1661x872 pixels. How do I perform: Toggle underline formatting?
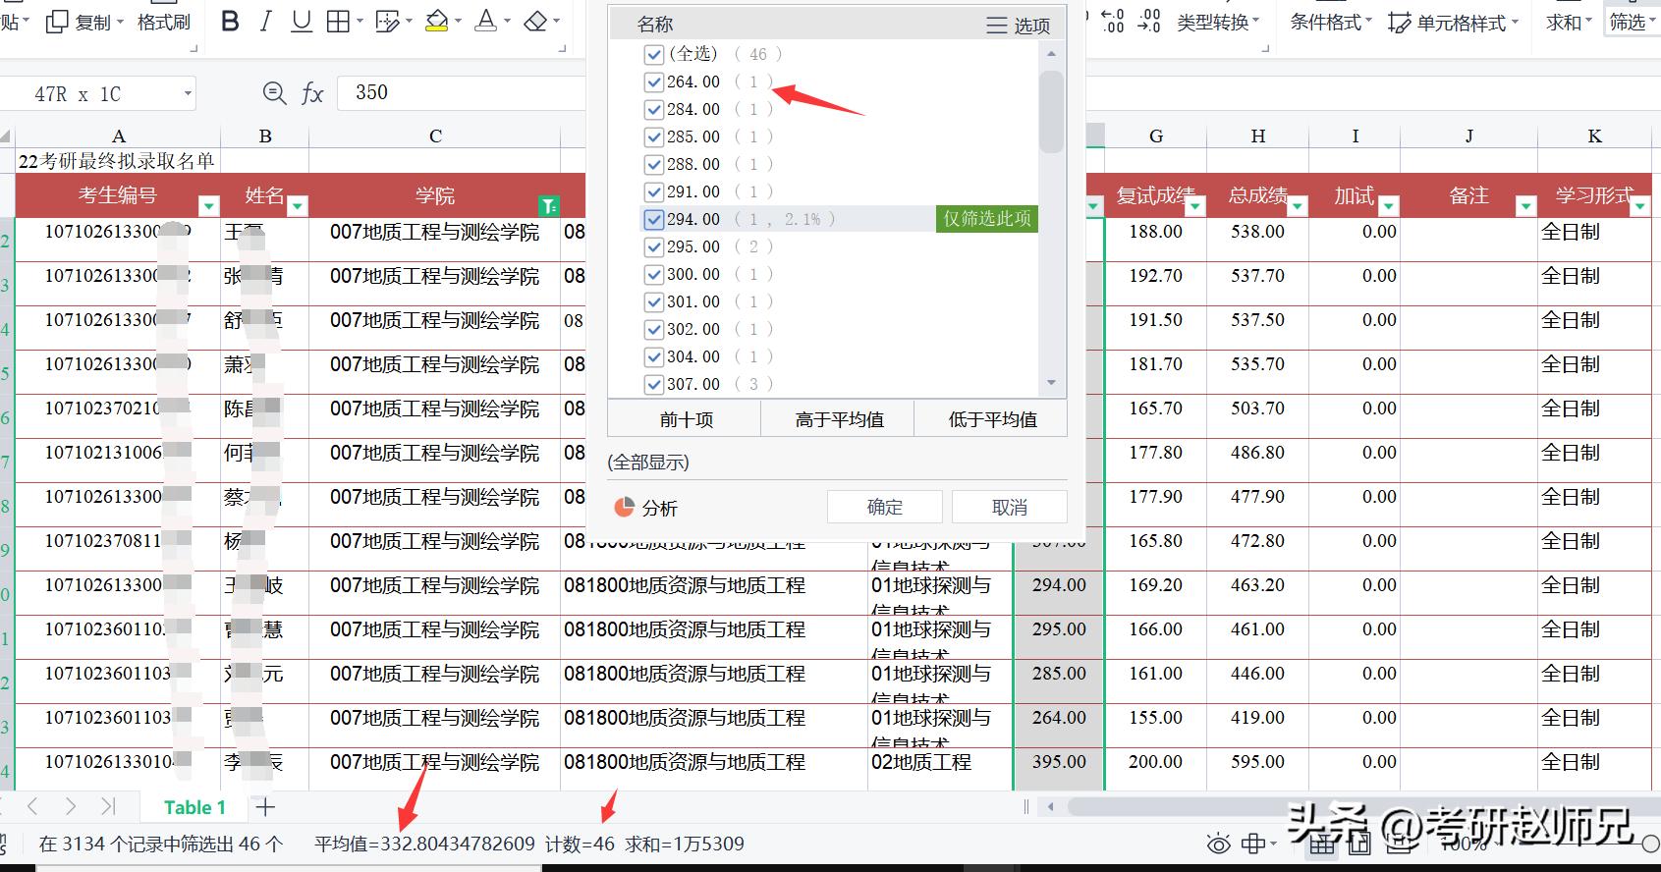point(302,22)
